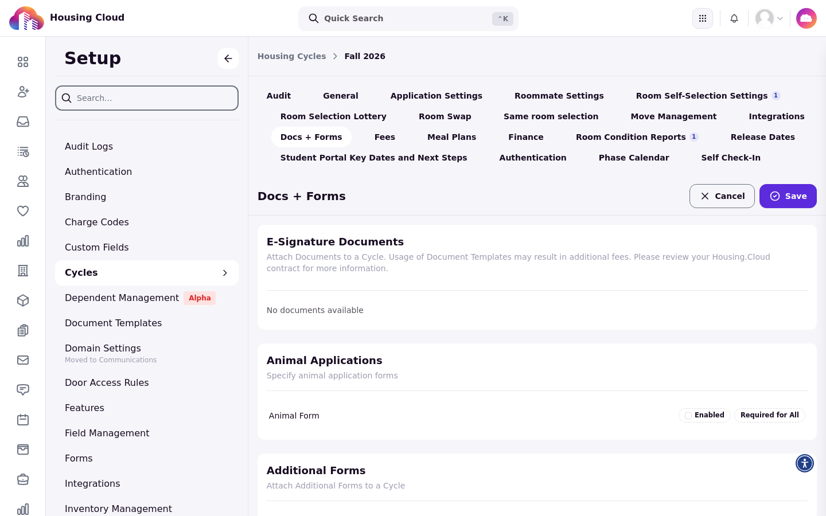Open the inbox tray icon in left rail
Viewport: 826px width, 516px height.
coord(23,122)
